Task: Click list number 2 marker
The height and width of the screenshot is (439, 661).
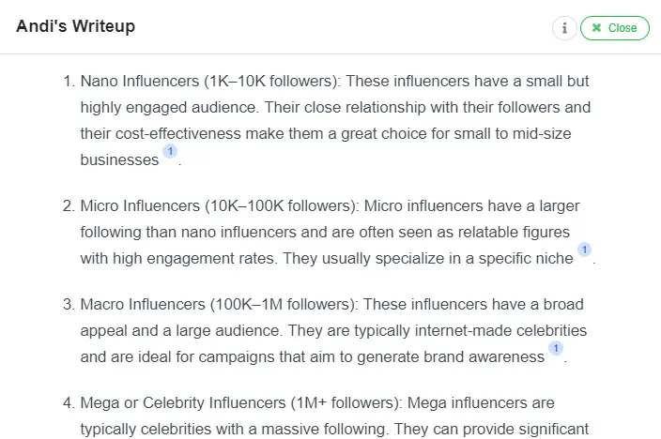Action: click(x=69, y=205)
